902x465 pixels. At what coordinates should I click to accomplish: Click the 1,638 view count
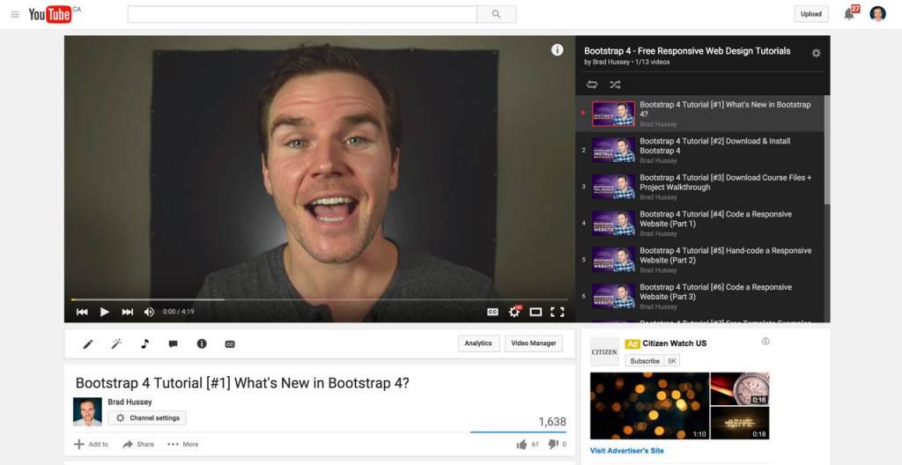point(552,422)
